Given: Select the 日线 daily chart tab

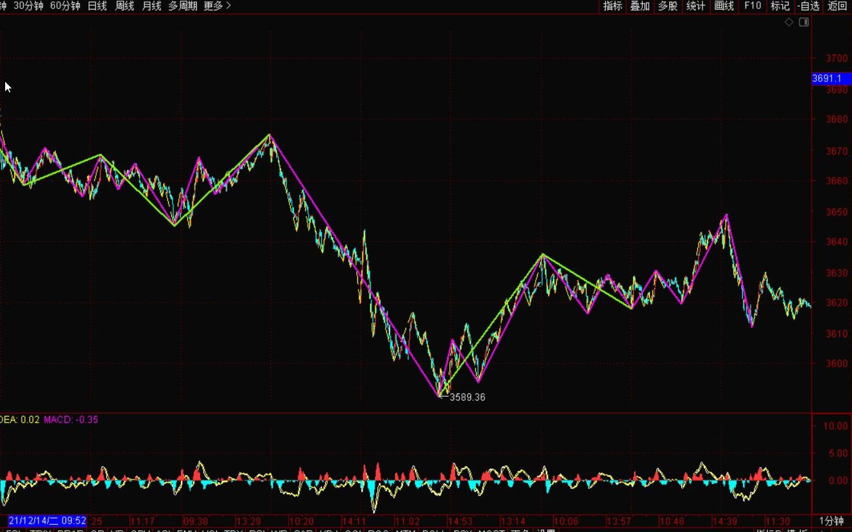Looking at the screenshot, I should point(97,6).
